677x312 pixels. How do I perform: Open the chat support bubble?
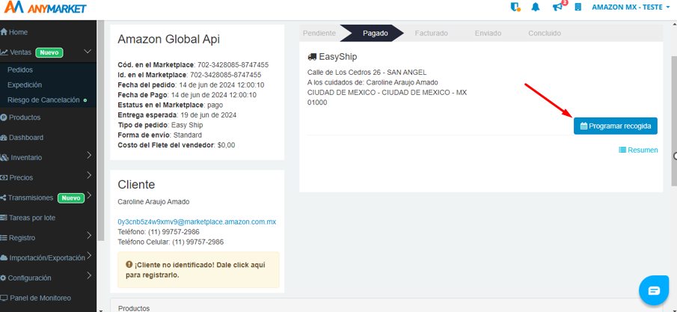click(x=653, y=290)
